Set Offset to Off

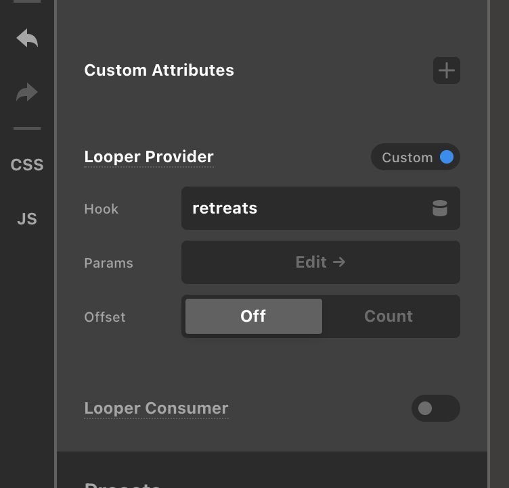253,316
